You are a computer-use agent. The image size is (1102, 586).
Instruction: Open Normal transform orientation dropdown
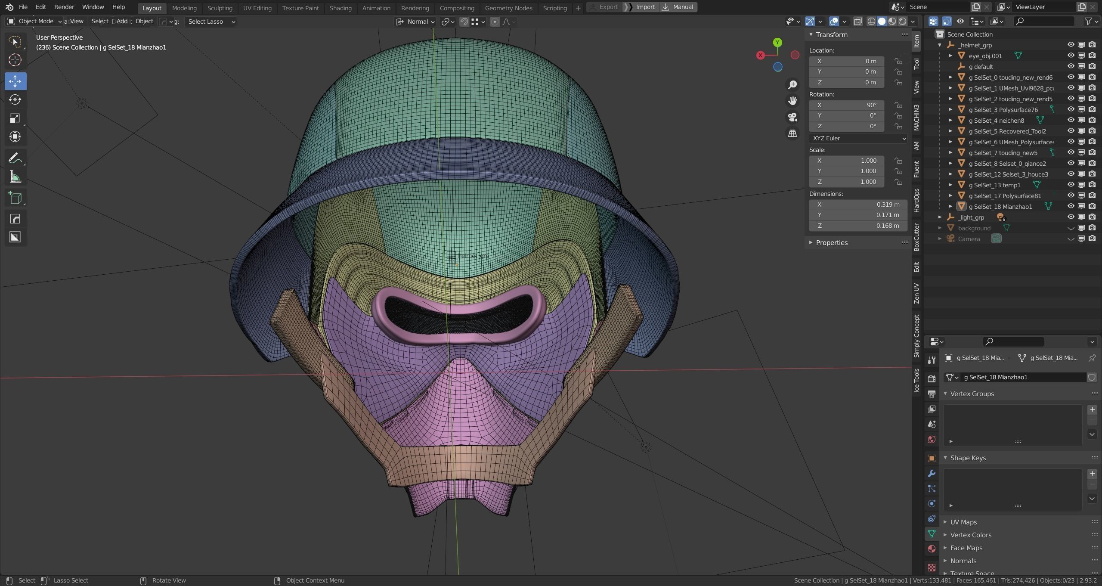415,22
